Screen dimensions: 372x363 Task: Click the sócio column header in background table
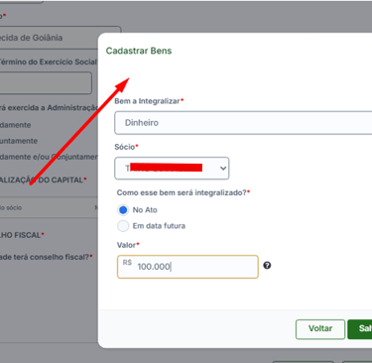point(11,207)
